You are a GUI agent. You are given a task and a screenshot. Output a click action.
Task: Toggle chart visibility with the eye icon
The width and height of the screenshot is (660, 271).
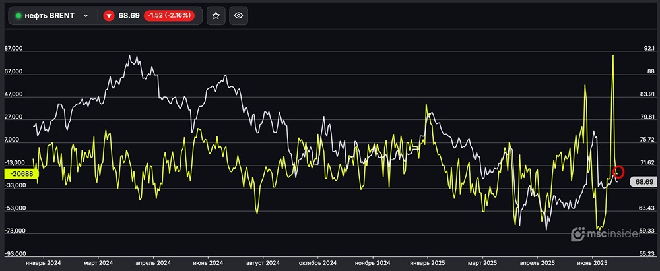[239, 16]
